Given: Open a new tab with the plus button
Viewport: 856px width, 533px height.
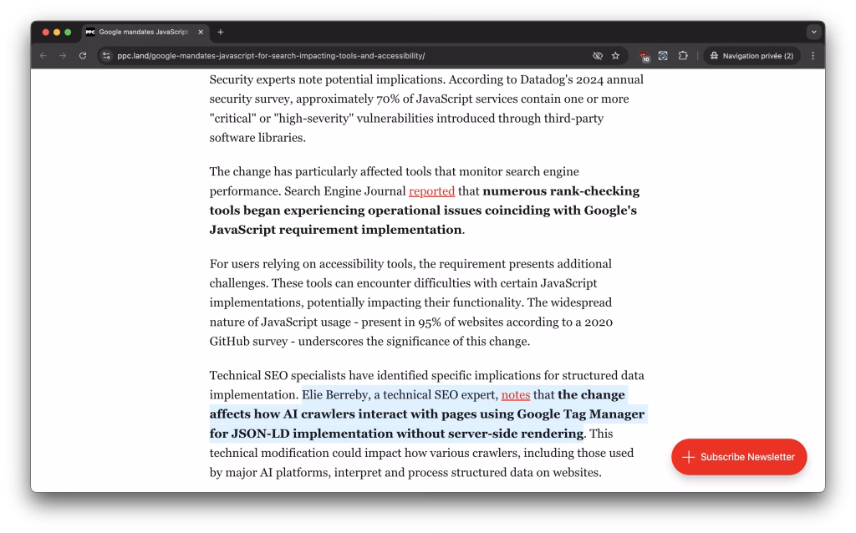Looking at the screenshot, I should click(221, 32).
